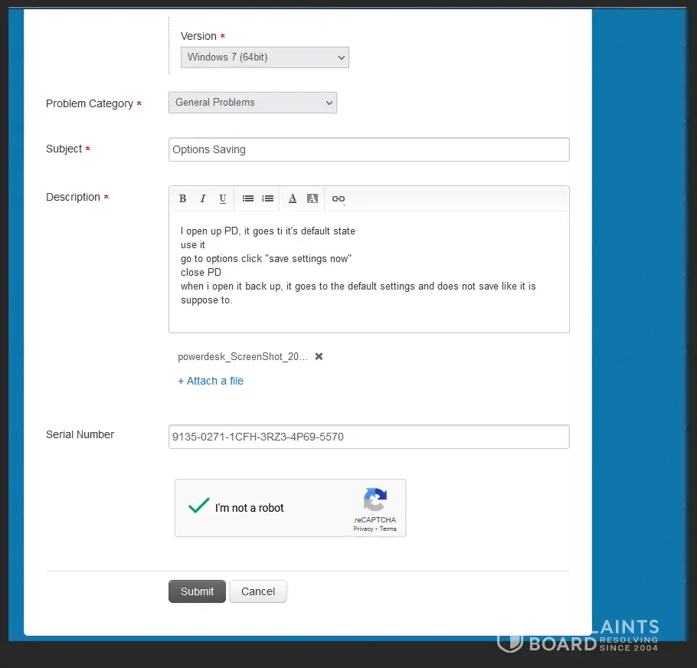Submit the support request form
This screenshot has height=668, width=697.
pos(197,591)
